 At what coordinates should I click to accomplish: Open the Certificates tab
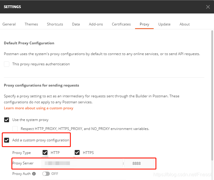click(x=121, y=24)
